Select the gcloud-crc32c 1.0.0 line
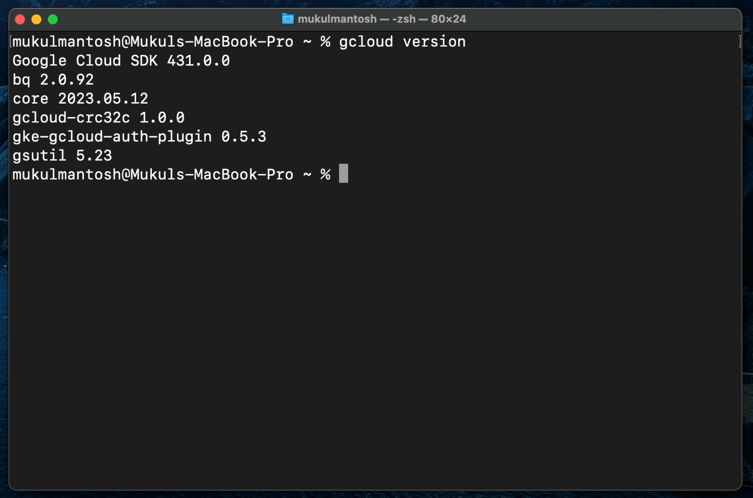Viewport: 753px width, 498px height. coord(98,117)
